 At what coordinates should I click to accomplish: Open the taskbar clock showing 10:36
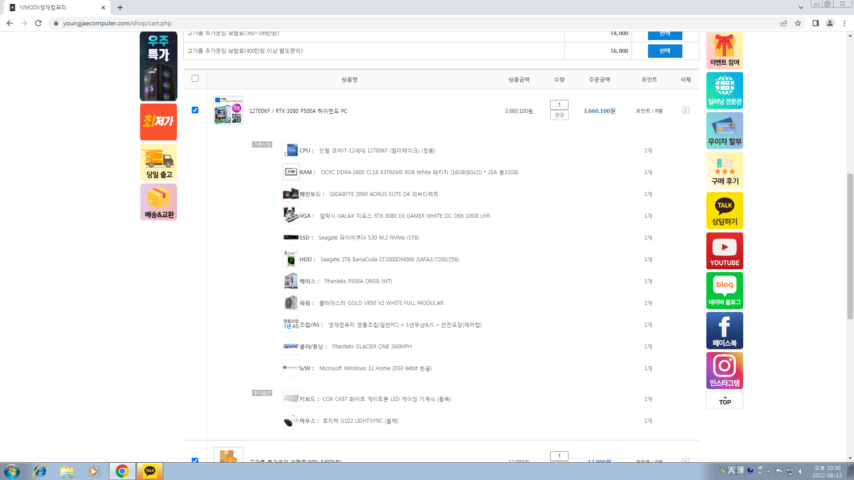coord(827,471)
